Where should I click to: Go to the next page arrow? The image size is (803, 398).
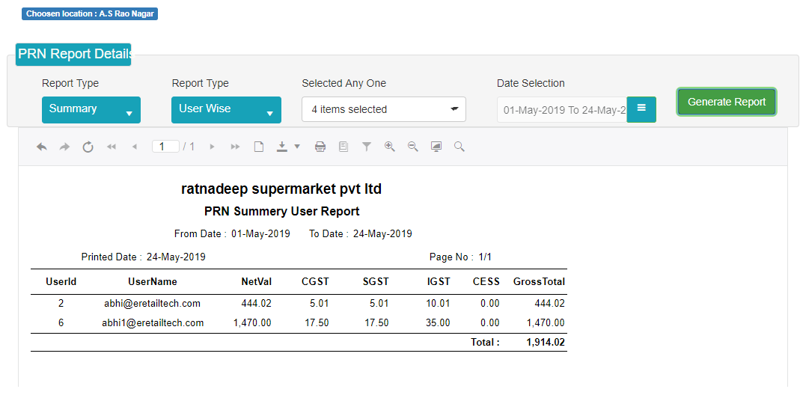(212, 147)
